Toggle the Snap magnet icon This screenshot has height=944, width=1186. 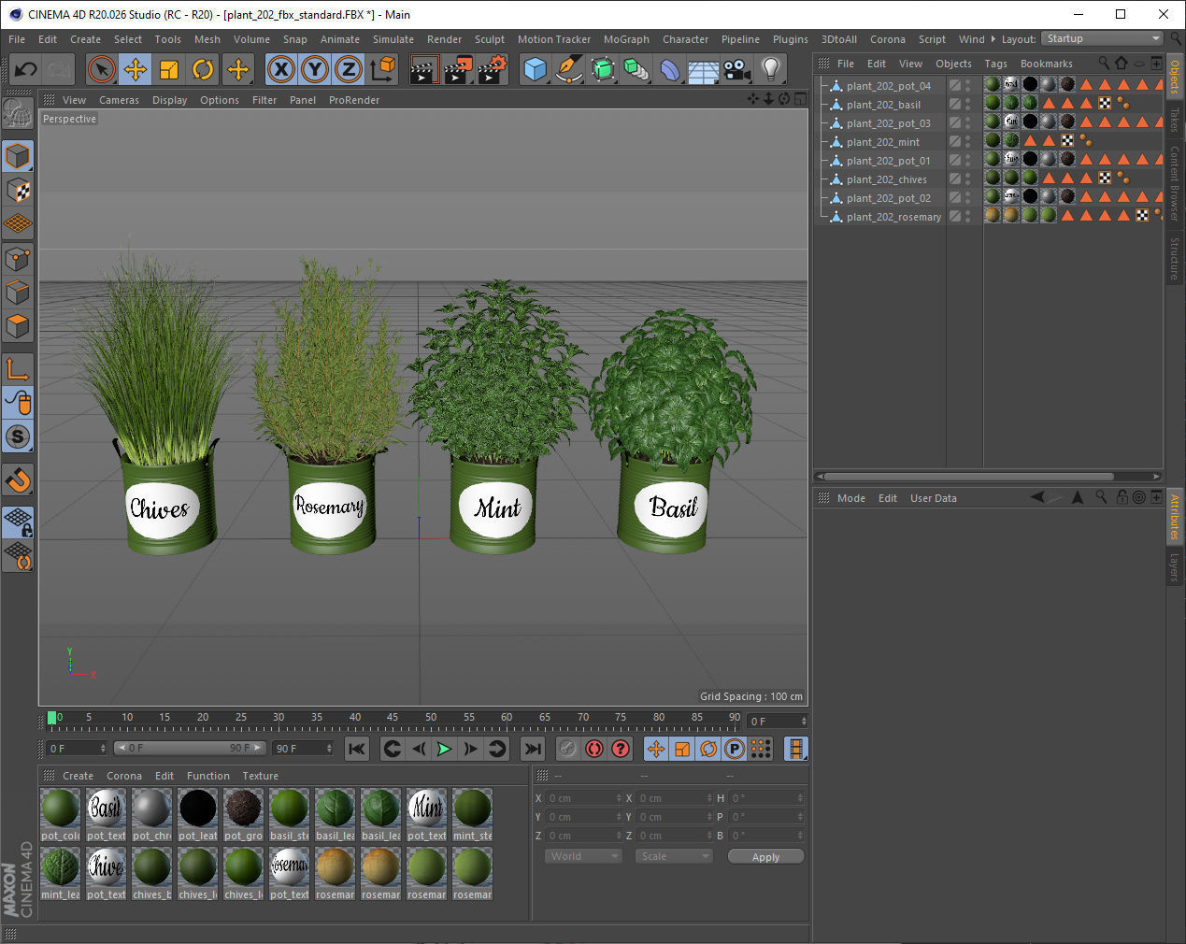tap(18, 480)
